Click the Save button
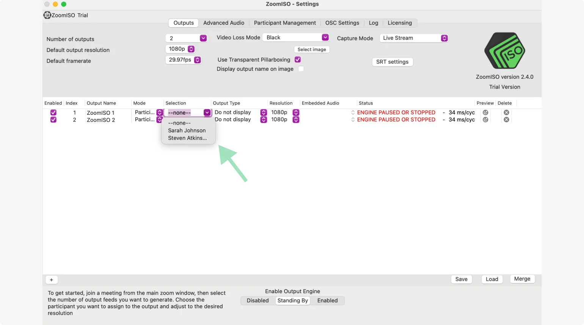 [x=462, y=279]
